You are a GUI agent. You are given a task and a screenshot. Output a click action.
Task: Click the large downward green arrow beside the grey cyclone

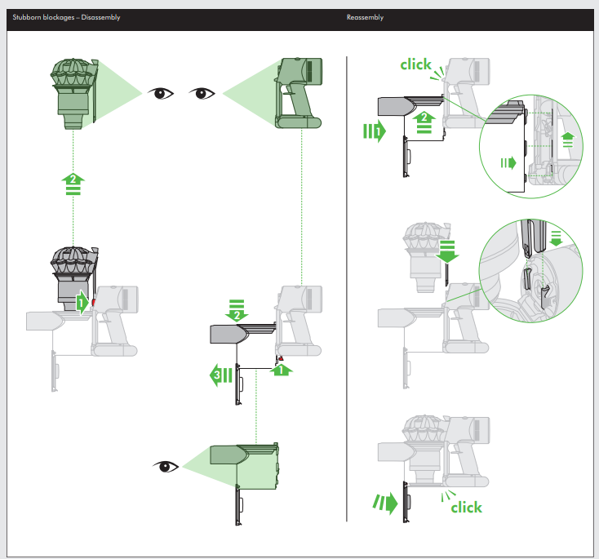coord(447,251)
